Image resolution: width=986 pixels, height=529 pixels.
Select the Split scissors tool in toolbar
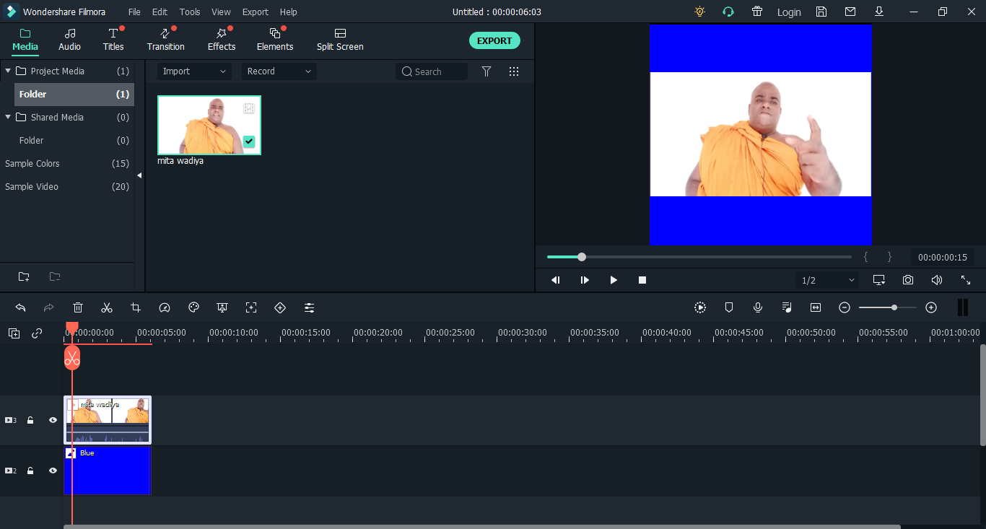[107, 307]
